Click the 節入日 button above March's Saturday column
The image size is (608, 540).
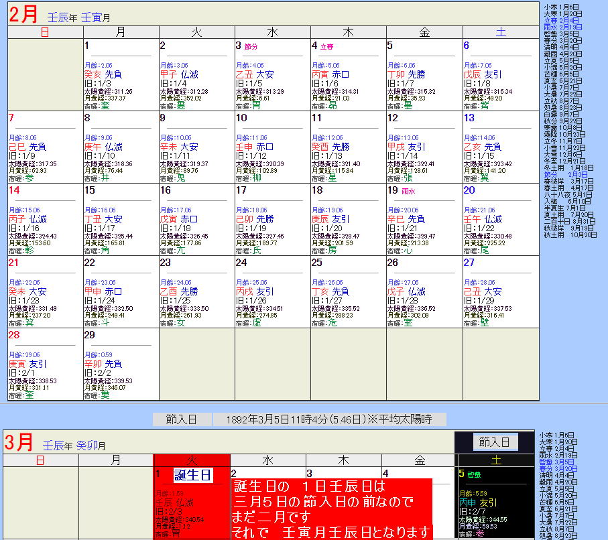pos(495,442)
